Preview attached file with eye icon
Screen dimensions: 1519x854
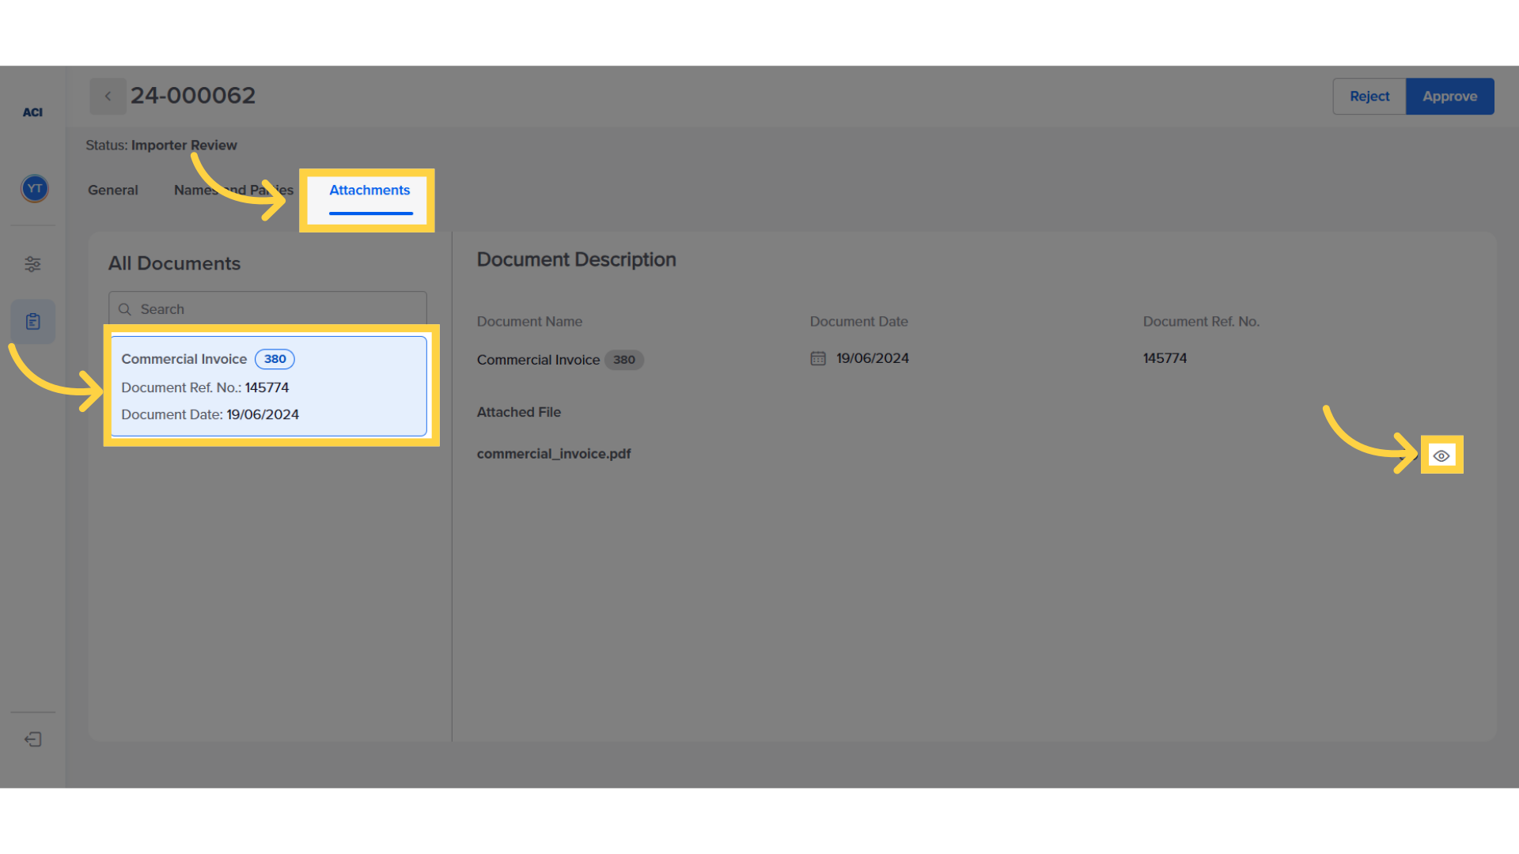pyautogui.click(x=1441, y=455)
